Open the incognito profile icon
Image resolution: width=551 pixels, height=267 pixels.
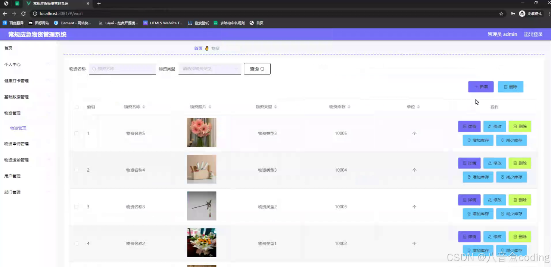point(530,13)
